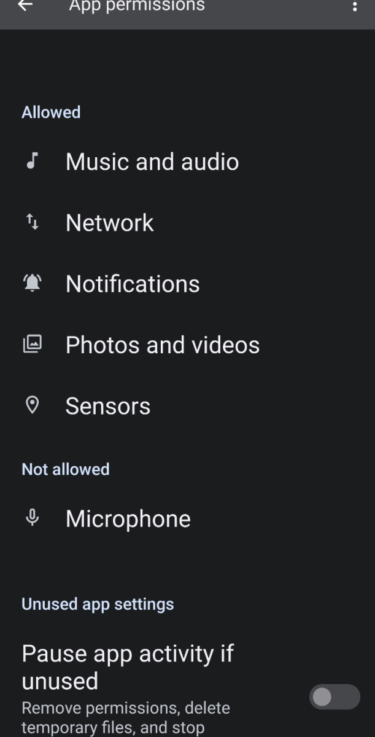375x737 pixels.
Task: Click the Allowed section header
Action: pos(51,112)
